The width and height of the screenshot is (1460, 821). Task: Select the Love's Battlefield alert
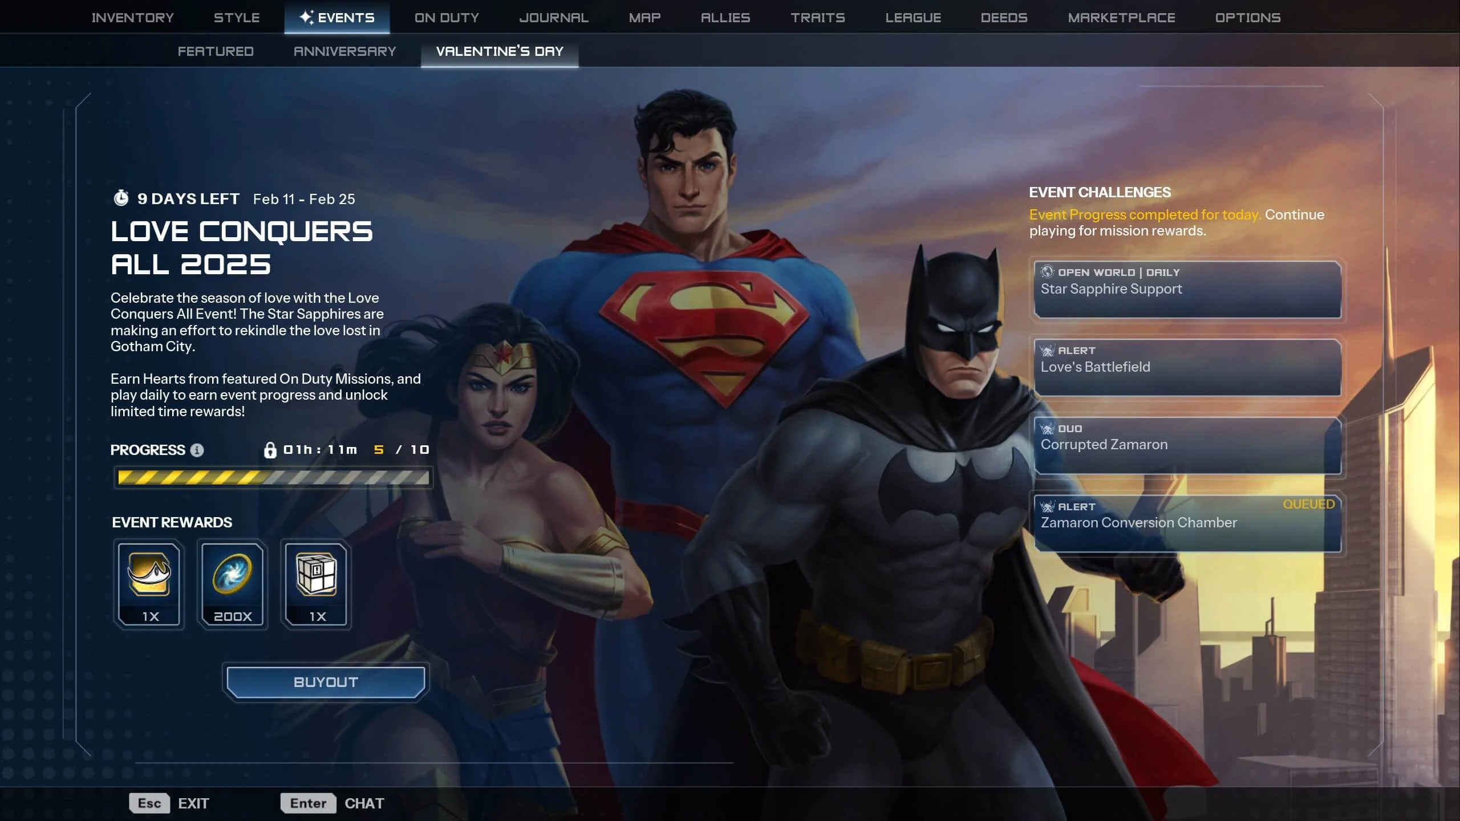click(1187, 367)
